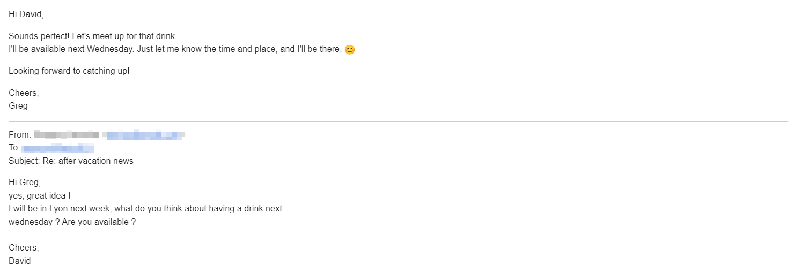Click the horizontal divider above quoted message
Image resolution: width=788 pixels, height=273 pixels.
(398, 122)
